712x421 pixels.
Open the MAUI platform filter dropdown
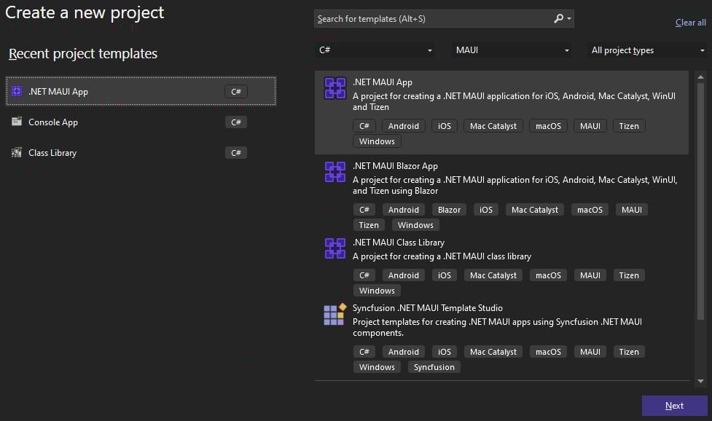point(512,50)
